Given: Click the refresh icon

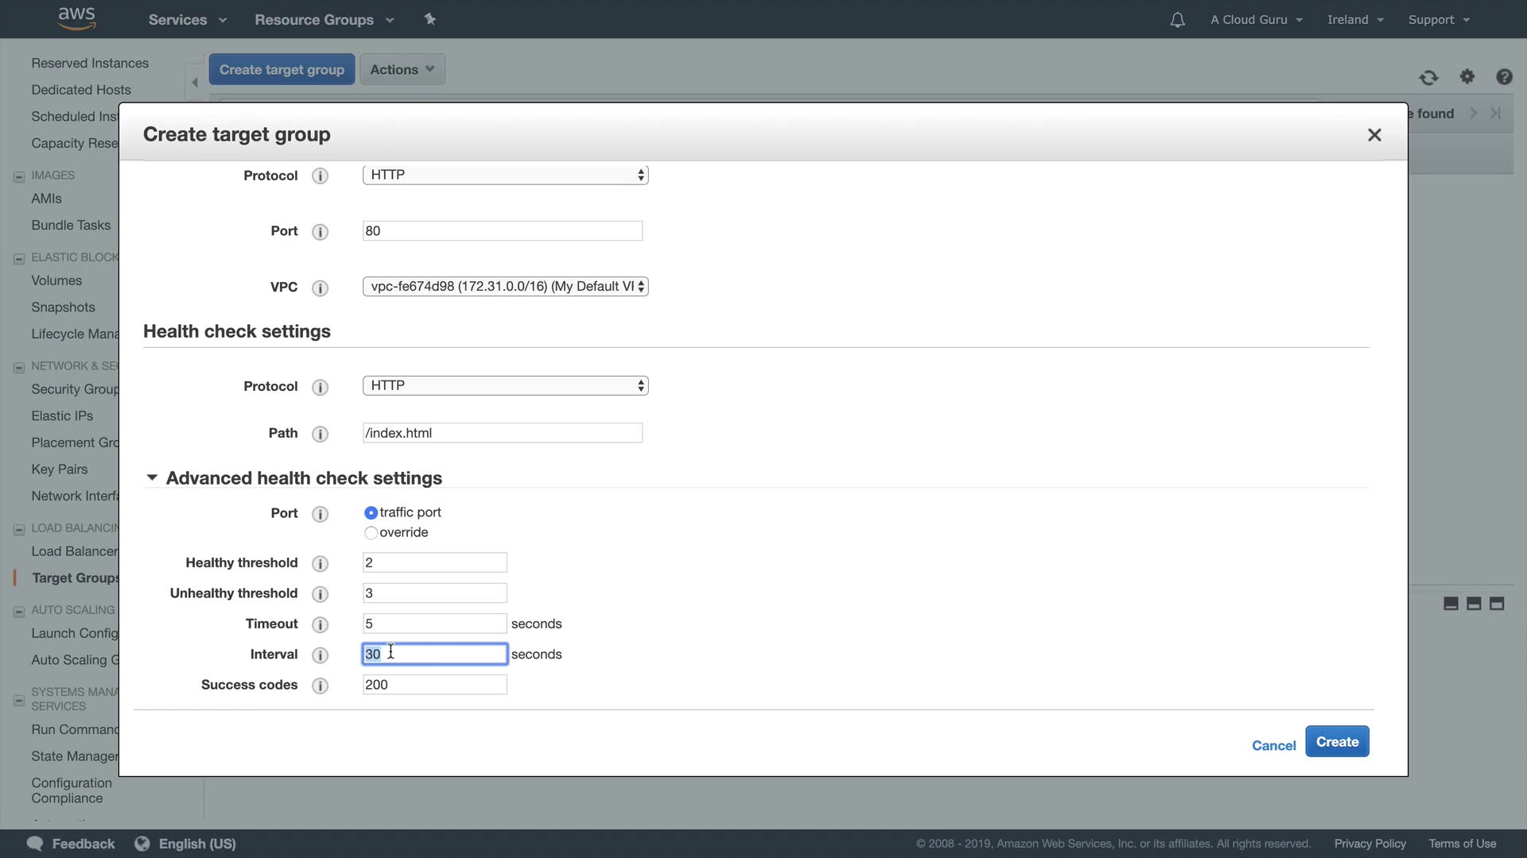Looking at the screenshot, I should coord(1428,77).
